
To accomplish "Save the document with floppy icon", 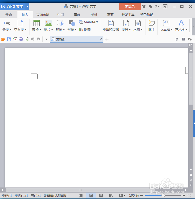I will tap(9, 39).
